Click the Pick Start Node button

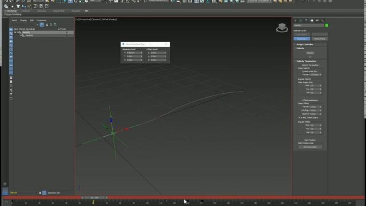310,147
